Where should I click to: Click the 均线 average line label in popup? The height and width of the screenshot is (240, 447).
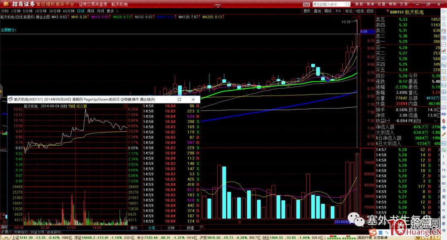click(72, 106)
